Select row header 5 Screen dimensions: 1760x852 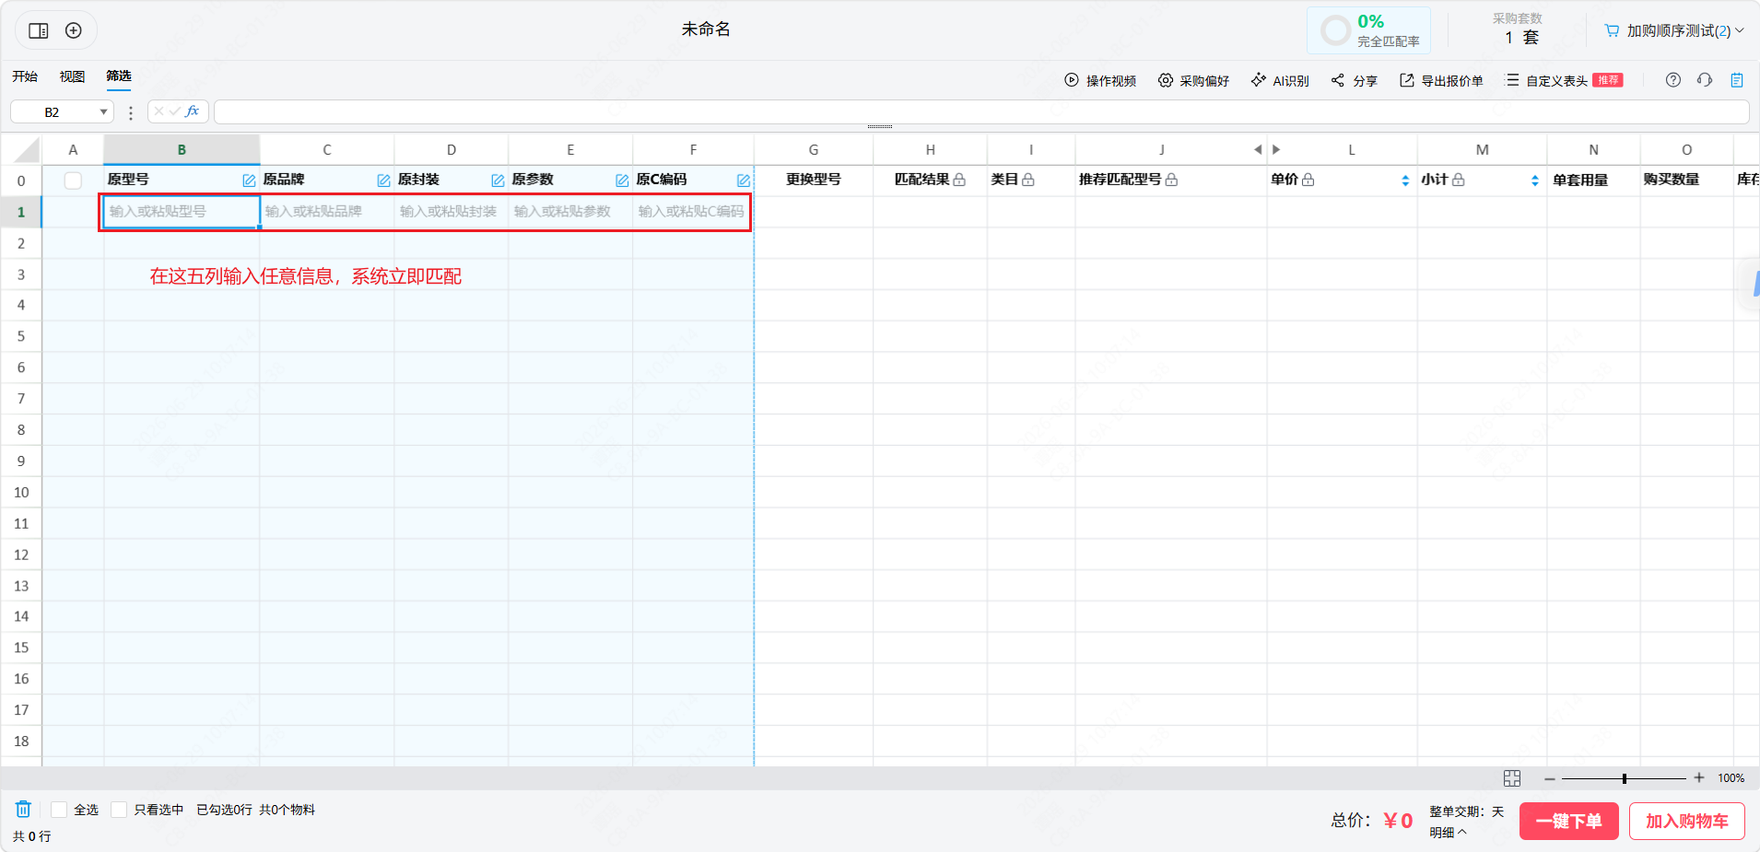(21, 336)
